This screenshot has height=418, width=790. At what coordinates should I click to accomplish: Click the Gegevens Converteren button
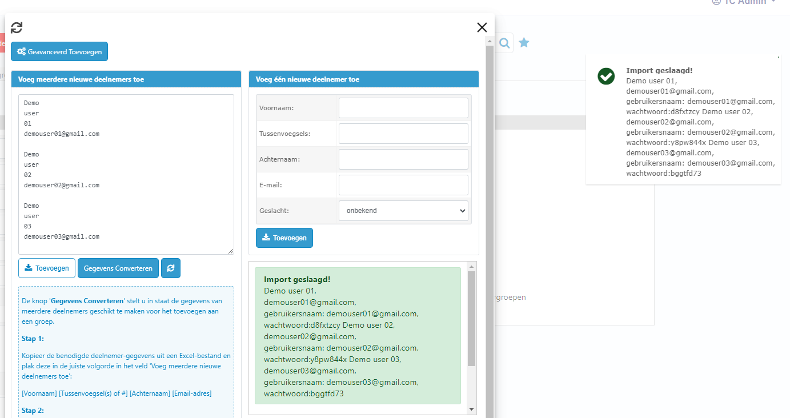point(118,268)
